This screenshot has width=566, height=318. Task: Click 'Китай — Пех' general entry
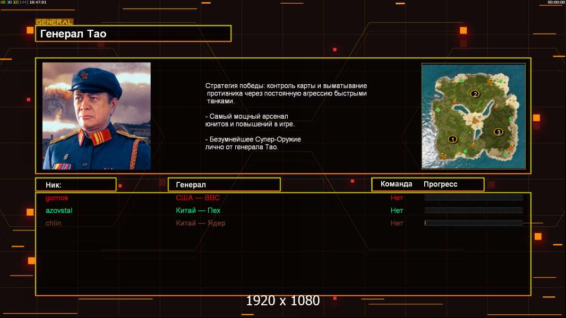pyautogui.click(x=198, y=210)
